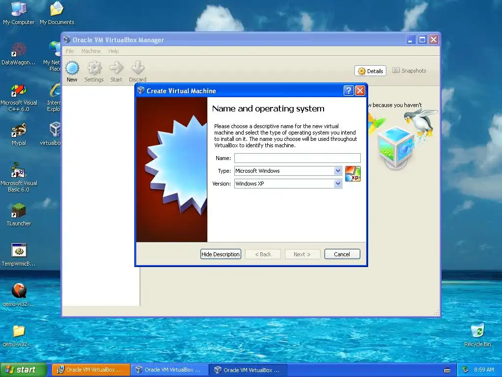Click Cancel in Create Virtual Machine dialog
Viewport: 502px width, 377px height.
(x=342, y=254)
